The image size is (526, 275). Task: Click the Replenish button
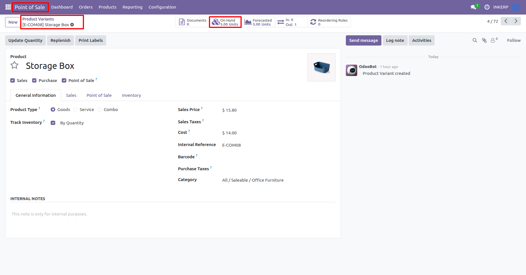point(60,40)
